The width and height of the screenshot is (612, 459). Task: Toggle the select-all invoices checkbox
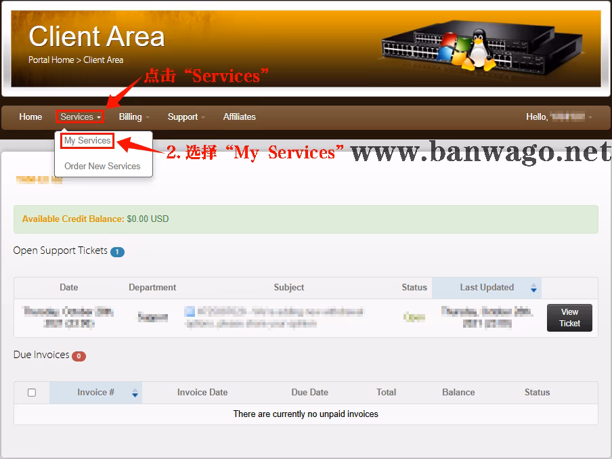(x=30, y=393)
